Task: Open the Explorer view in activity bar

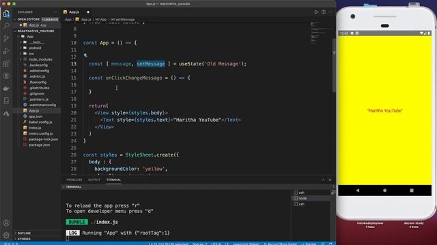Action: point(6,14)
